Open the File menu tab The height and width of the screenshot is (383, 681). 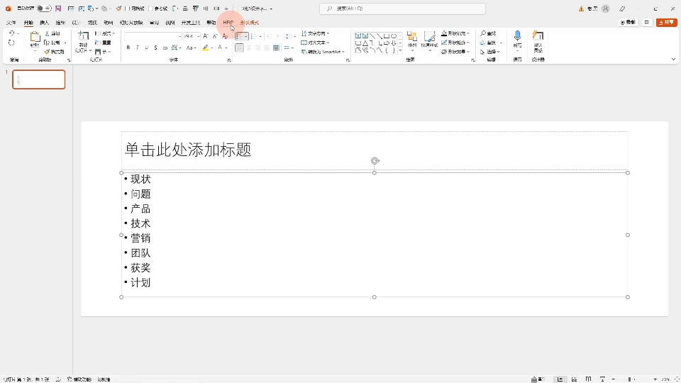[11, 23]
